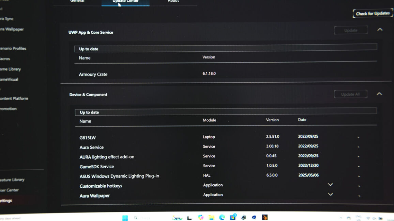Open the Copilot colorful taskbar icon
The width and height of the screenshot is (394, 221).
200,218
